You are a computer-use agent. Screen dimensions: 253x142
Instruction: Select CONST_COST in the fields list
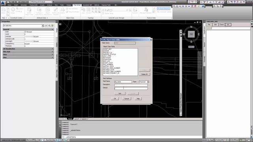point(108,63)
